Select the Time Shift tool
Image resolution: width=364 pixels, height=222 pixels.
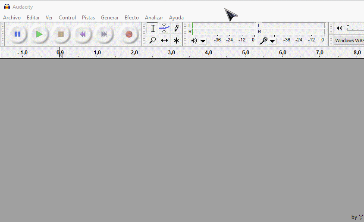[164, 41]
